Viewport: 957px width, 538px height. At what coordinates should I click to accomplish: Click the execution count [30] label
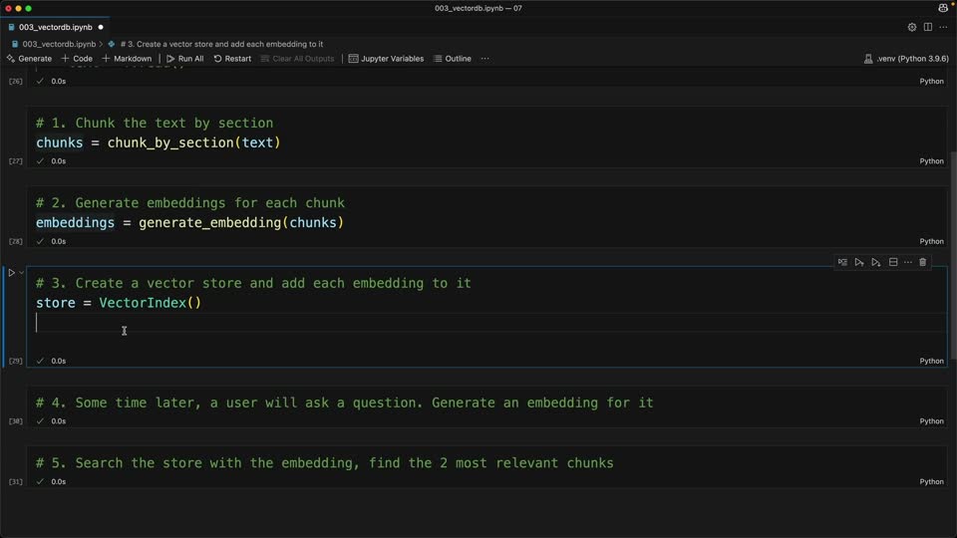[15, 420]
